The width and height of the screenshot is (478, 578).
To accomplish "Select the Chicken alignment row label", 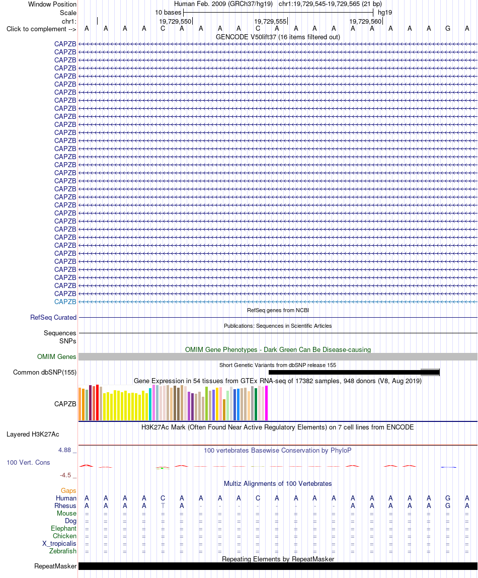I will pos(64,536).
